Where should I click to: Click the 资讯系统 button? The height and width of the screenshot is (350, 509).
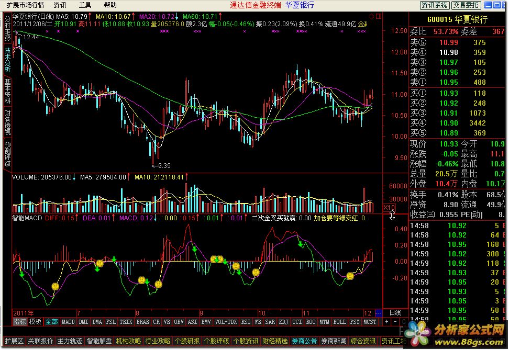click(434, 5)
